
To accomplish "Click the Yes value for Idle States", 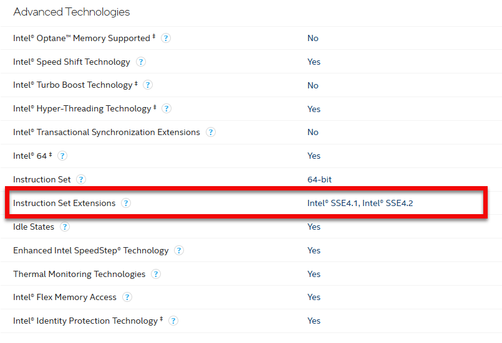I will pos(314,227).
